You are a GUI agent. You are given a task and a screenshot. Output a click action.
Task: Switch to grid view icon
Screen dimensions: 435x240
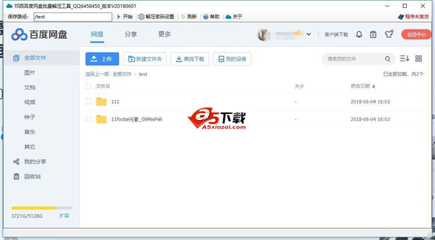(x=418, y=59)
